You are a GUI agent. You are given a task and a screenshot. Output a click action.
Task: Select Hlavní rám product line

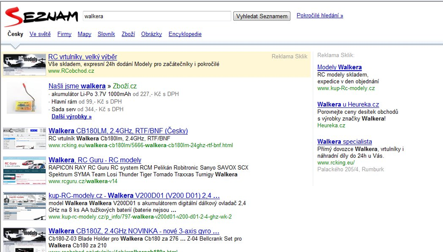[x=64, y=102]
